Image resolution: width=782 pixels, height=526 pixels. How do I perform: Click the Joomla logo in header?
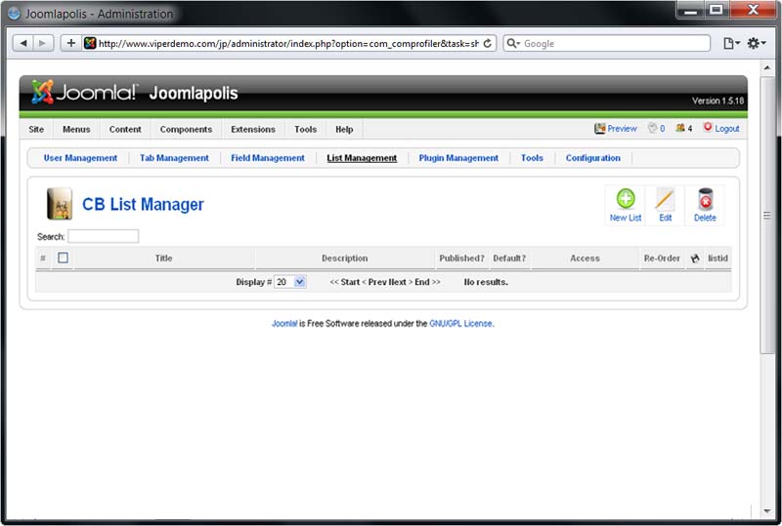84,93
